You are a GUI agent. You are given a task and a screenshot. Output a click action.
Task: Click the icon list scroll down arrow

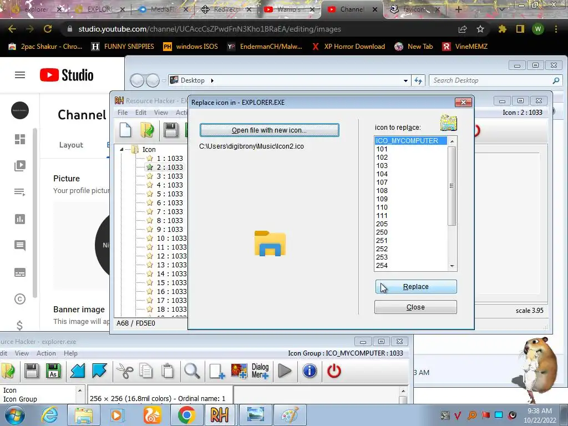pos(452,266)
